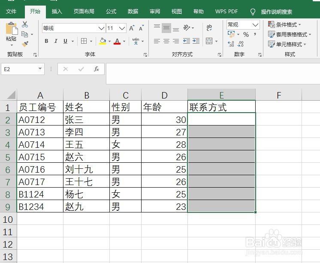Increase decimal places
320x263 pixels.
(231, 44)
